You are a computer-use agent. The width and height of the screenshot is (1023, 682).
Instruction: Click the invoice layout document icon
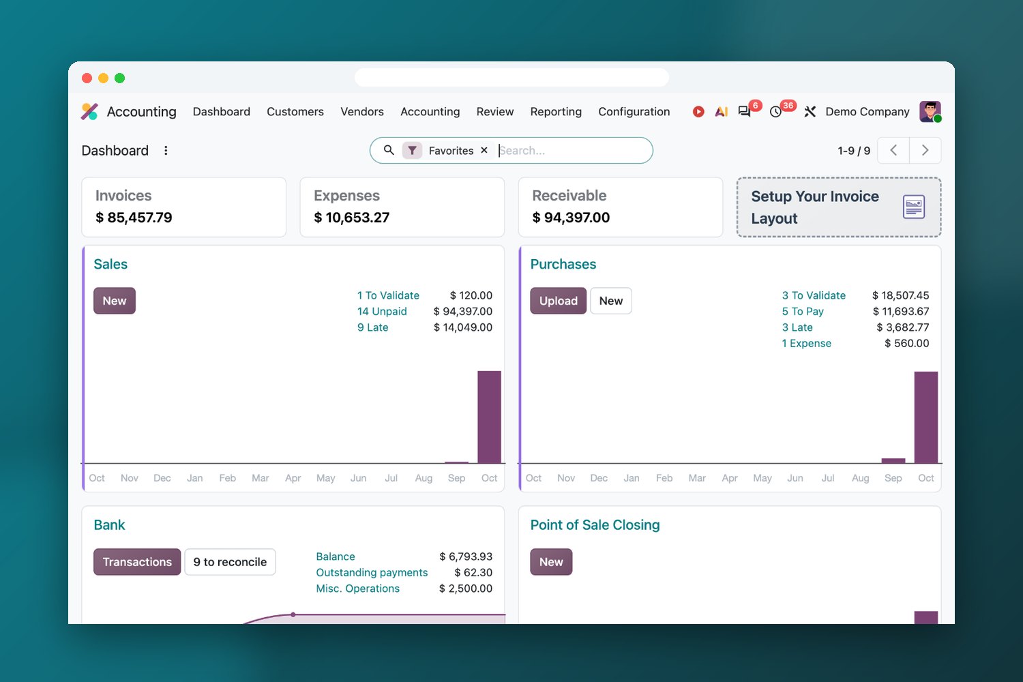tap(914, 207)
